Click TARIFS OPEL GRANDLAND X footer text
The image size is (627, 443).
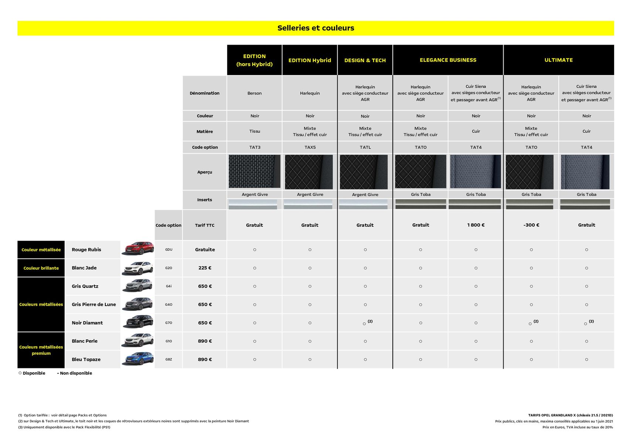(570, 415)
